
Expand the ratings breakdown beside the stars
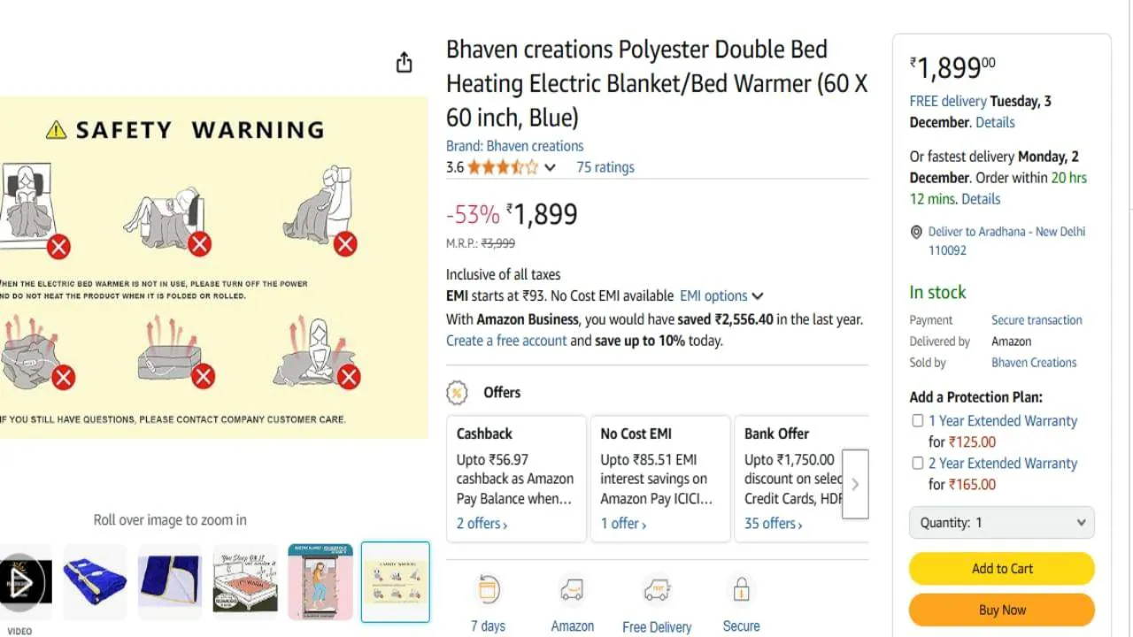[x=550, y=167]
